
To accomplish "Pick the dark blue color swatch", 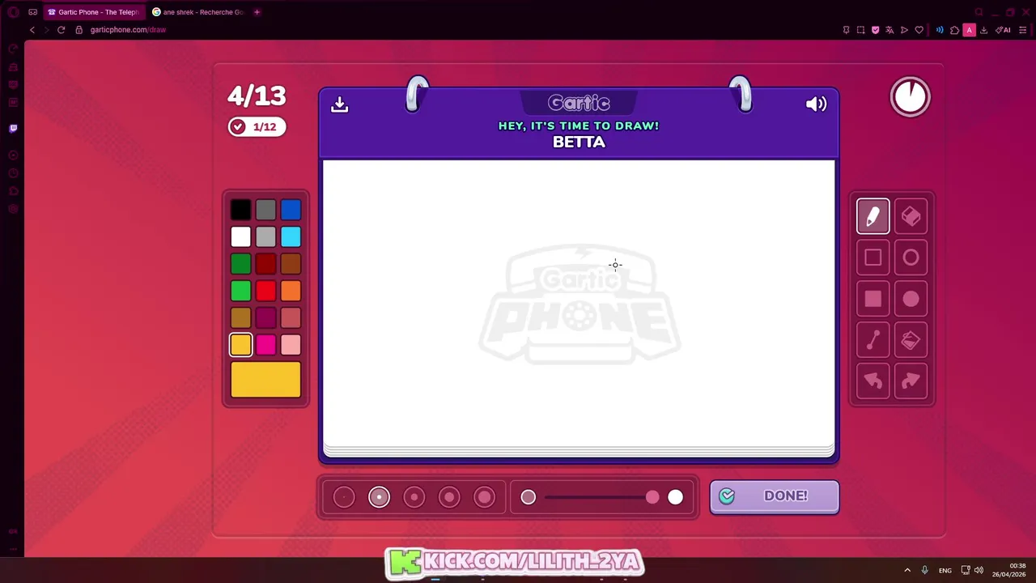I will coord(291,211).
